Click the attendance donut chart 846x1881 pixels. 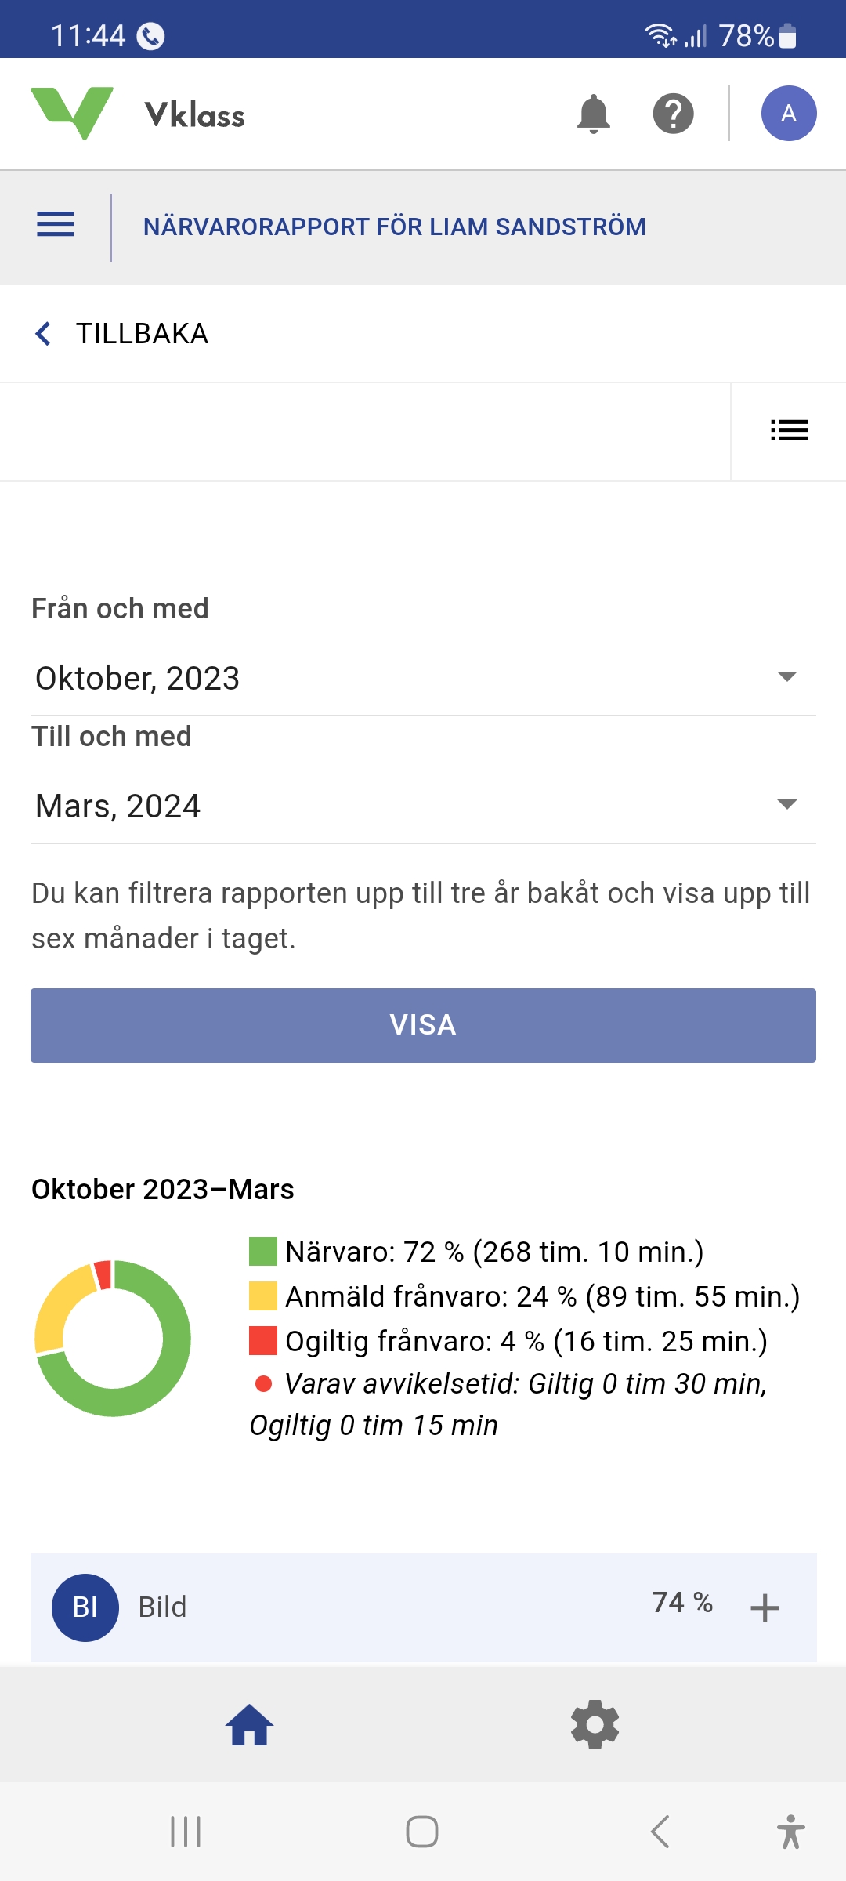coord(113,1338)
